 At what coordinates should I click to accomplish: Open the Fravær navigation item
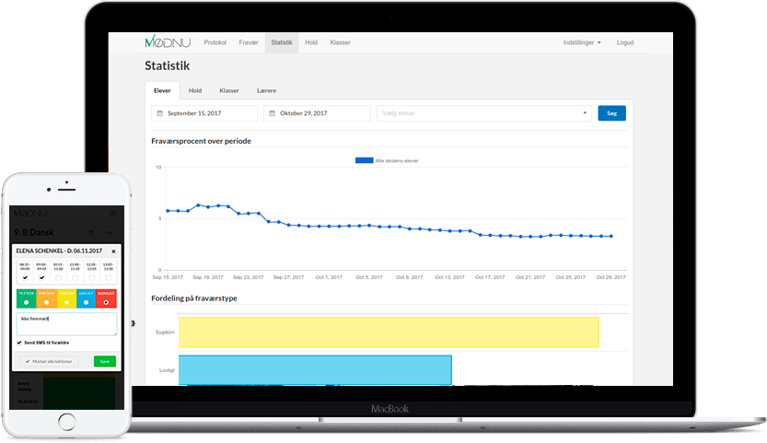coord(249,42)
